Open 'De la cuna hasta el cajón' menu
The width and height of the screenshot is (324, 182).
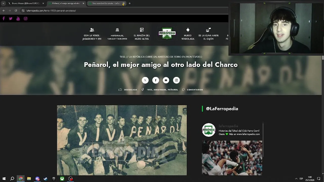point(208,34)
